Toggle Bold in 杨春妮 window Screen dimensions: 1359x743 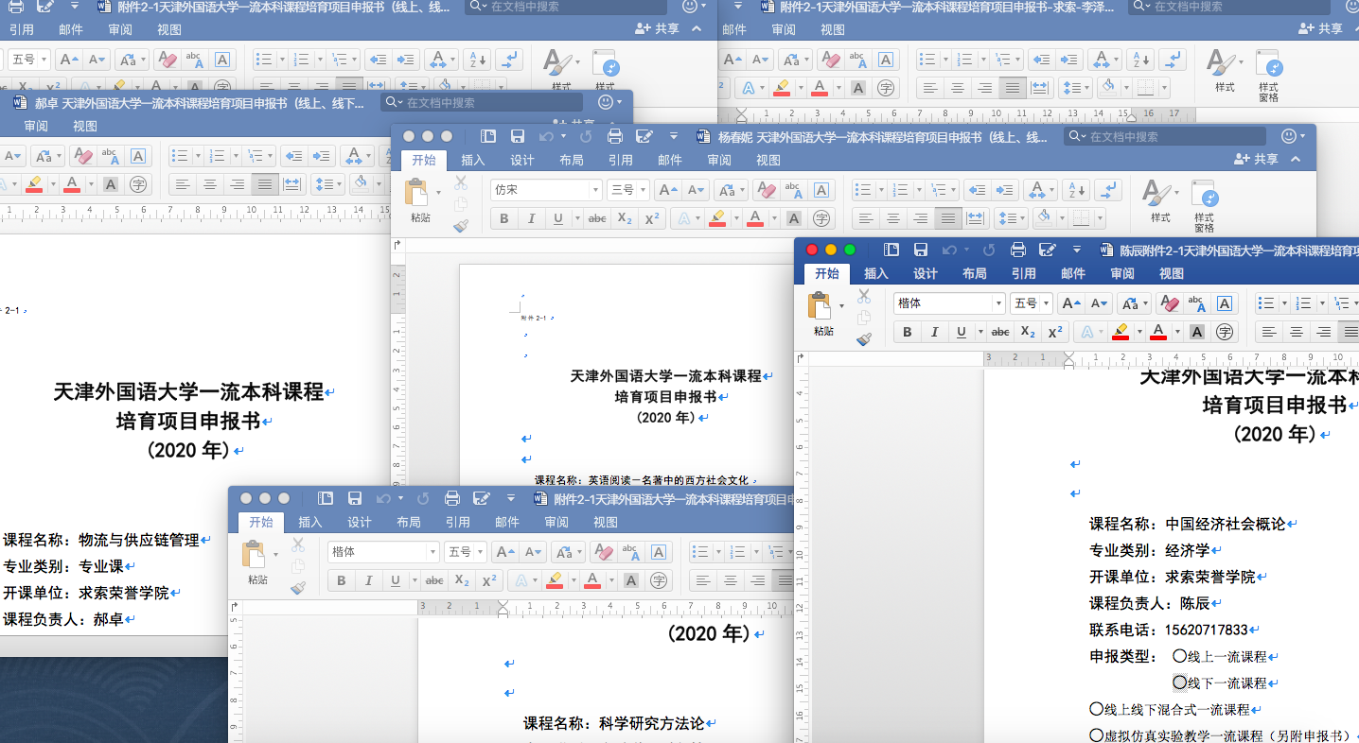(x=504, y=218)
